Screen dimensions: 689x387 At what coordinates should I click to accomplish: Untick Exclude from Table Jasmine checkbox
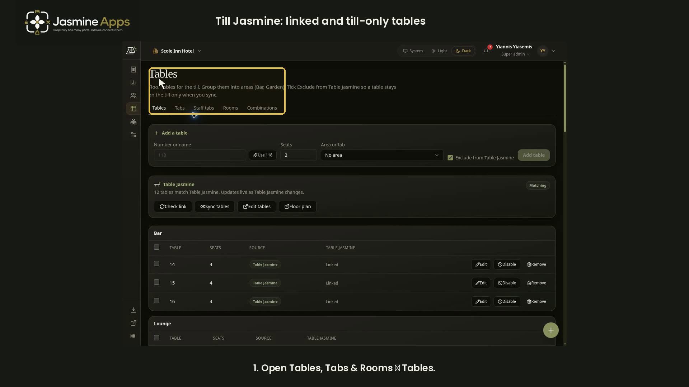click(x=450, y=158)
